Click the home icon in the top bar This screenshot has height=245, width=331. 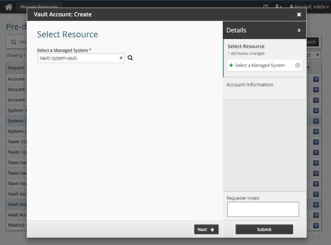(9, 7)
